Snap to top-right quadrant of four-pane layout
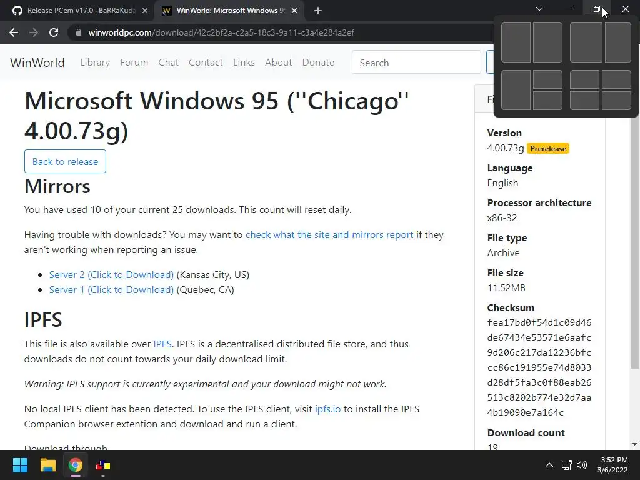The height and width of the screenshot is (480, 640). pos(616,79)
